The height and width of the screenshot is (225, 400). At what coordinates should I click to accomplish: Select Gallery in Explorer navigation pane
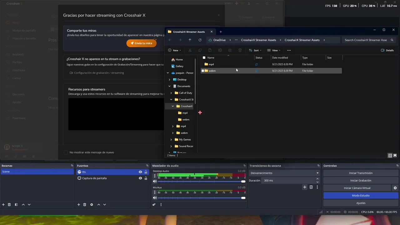point(179,66)
